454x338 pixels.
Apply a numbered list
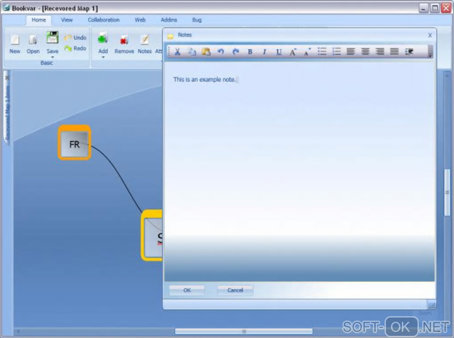click(x=336, y=52)
